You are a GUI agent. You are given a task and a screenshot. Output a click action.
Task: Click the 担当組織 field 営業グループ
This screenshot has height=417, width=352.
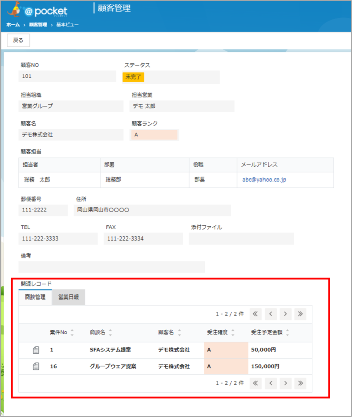[x=71, y=106]
